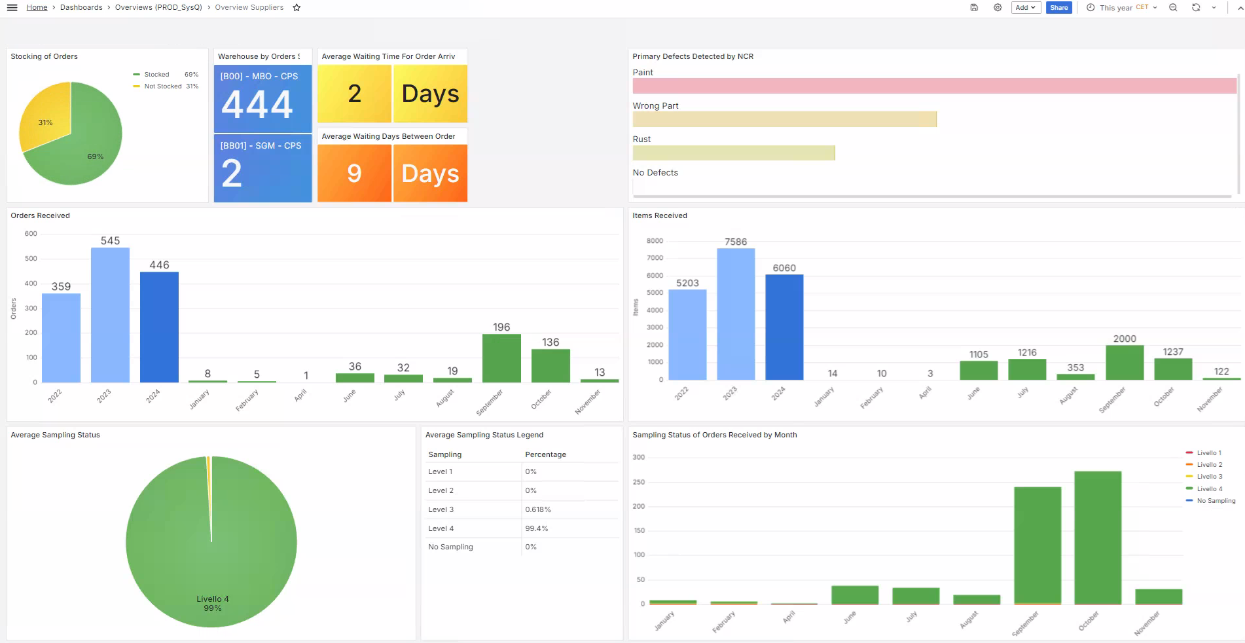This screenshot has height=643, width=1245.
Task: Expand the refresh interval dropdown
Action: point(1214,8)
